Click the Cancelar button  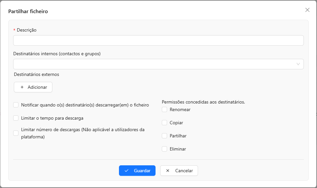tap(179, 171)
